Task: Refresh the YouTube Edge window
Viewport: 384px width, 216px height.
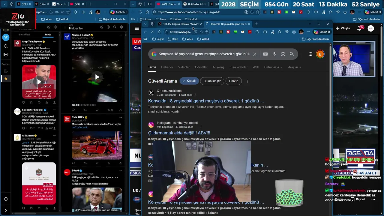Action: coord(140,12)
